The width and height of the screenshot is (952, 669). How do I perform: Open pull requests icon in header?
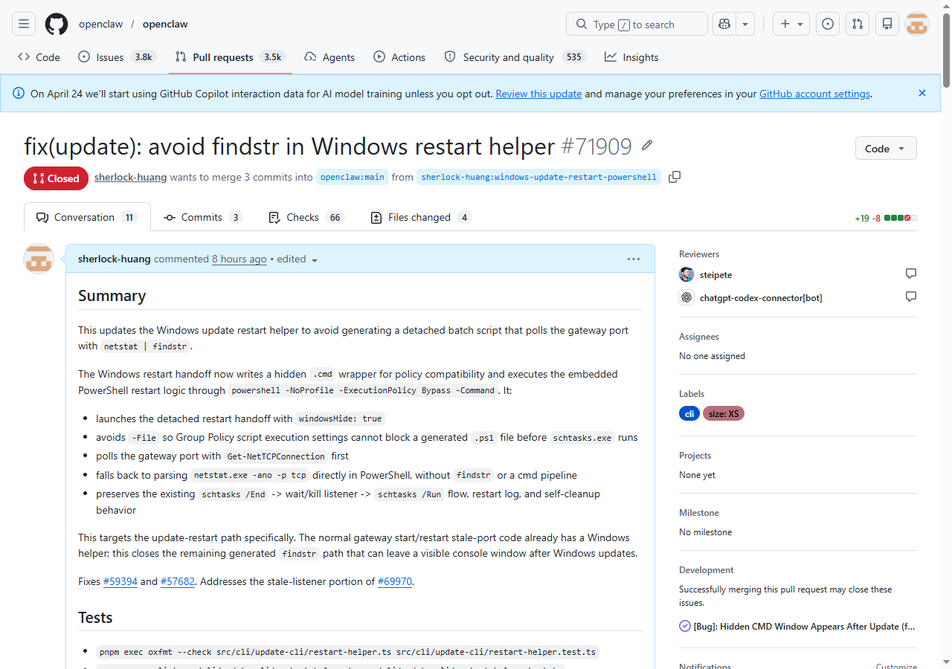pos(858,24)
